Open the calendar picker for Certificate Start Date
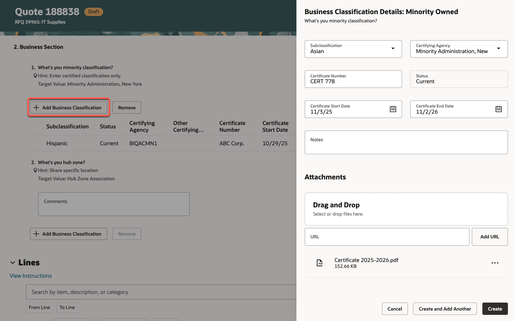 click(393, 109)
